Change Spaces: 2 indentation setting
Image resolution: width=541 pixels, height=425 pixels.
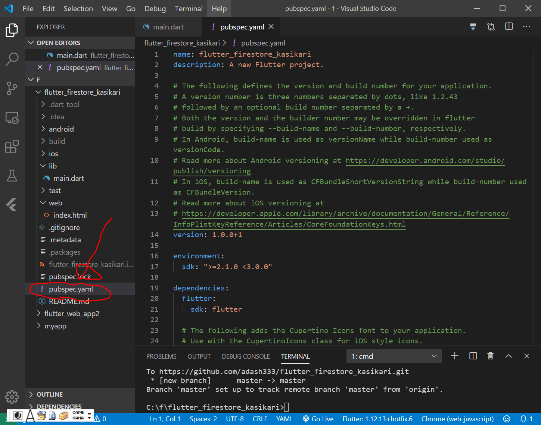coord(203,419)
